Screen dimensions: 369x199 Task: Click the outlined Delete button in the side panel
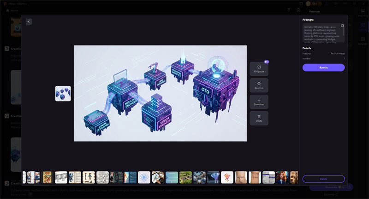point(323,179)
